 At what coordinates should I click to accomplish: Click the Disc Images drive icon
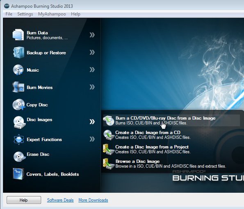(19, 122)
